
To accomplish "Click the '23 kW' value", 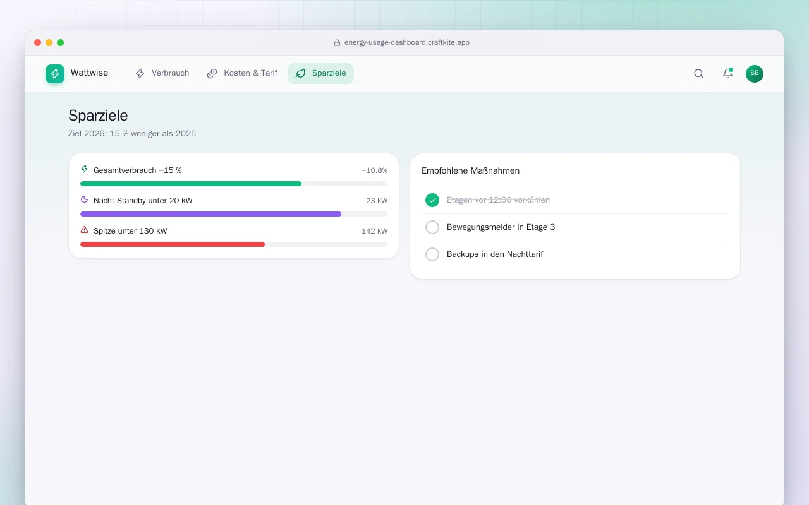I will coord(377,201).
